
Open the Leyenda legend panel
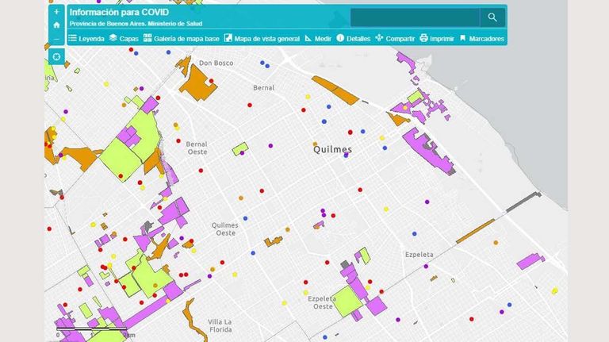86,38
